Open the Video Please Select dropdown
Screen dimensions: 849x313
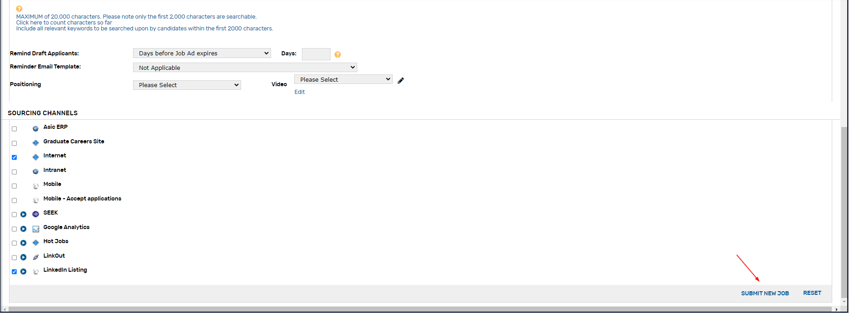click(x=343, y=79)
